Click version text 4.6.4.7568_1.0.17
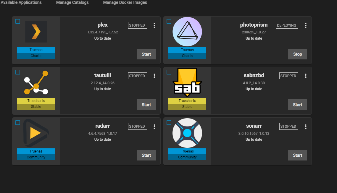Screen dimensions: 337x193 [x=102, y=134]
